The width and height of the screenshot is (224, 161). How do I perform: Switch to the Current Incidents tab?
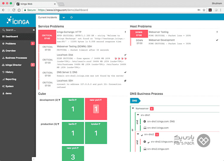(x=47, y=17)
